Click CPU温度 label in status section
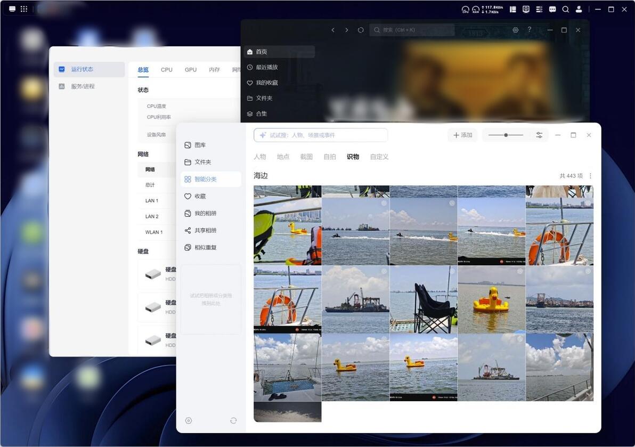 pos(157,106)
